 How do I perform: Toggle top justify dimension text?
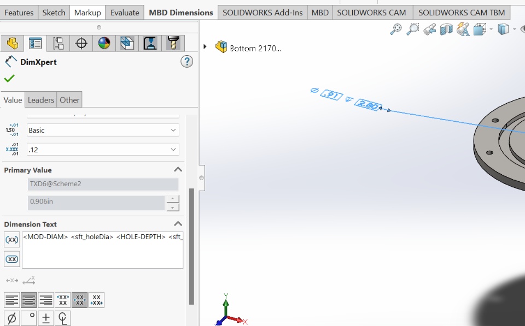click(63, 300)
